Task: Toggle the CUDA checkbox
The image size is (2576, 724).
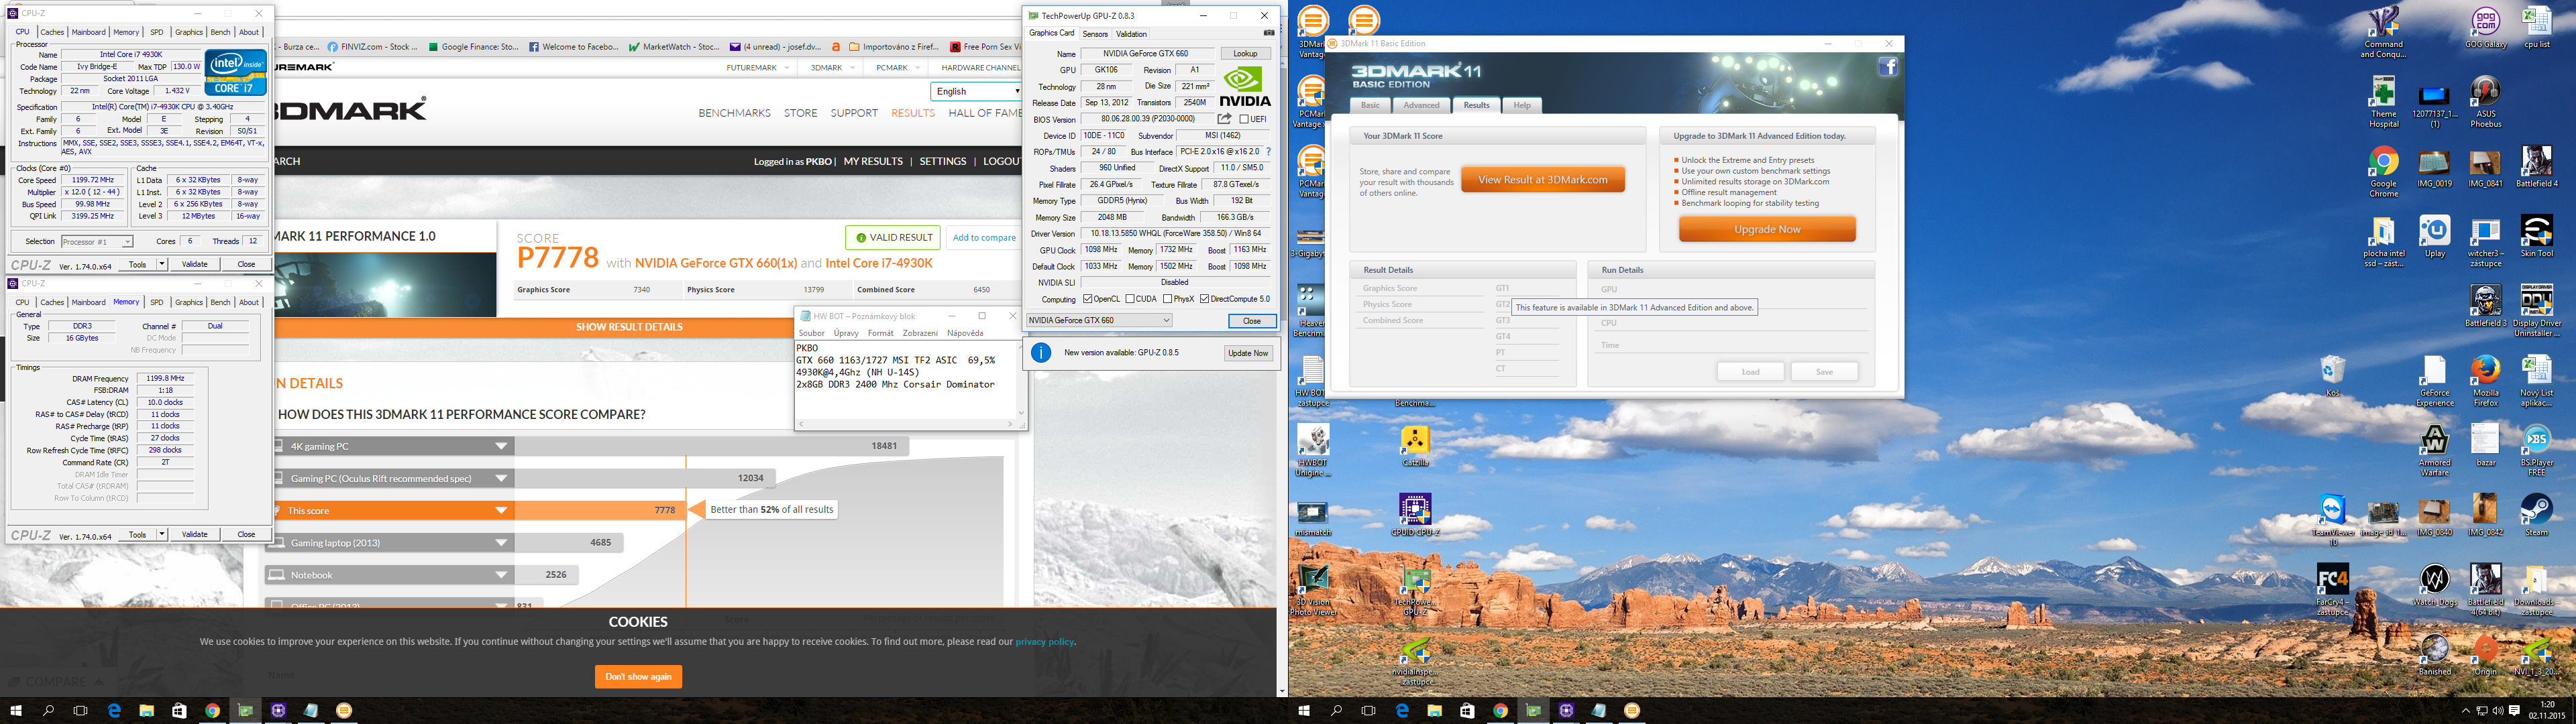Action: (1129, 299)
